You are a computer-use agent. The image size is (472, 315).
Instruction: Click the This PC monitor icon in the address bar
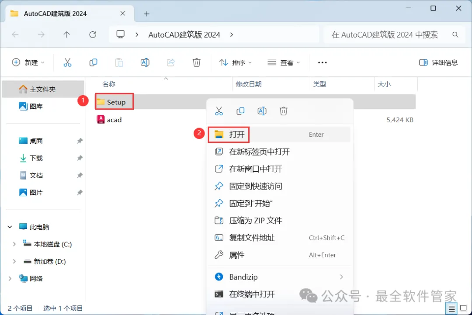point(121,35)
